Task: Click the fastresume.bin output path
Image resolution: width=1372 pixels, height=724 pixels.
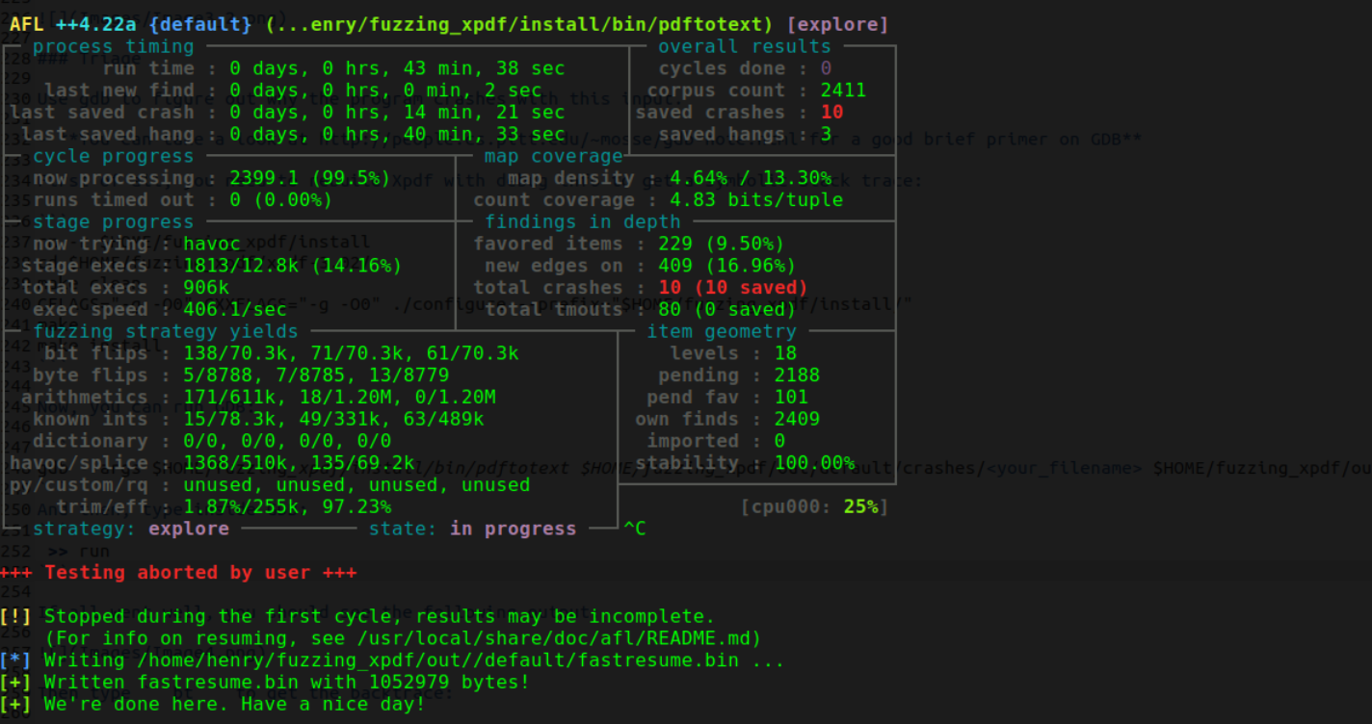Action: (x=439, y=660)
